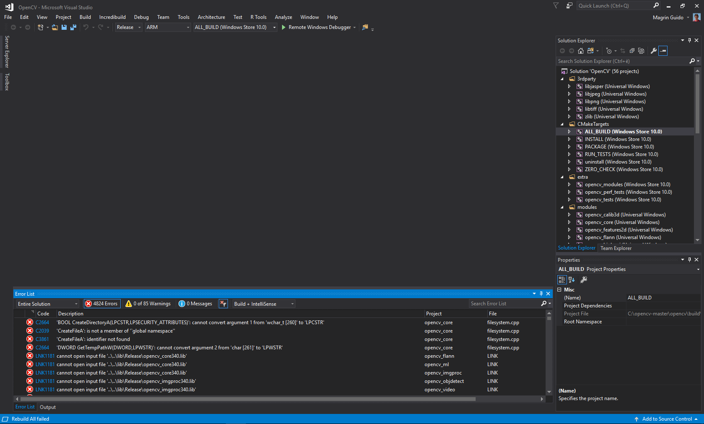Image resolution: width=704 pixels, height=424 pixels.
Task: Click the Error List vertical scrollbar thumb
Action: (x=549, y=319)
